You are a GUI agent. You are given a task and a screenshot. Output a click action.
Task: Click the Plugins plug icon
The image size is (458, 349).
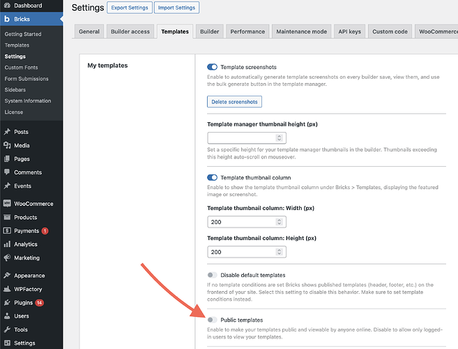7,302
